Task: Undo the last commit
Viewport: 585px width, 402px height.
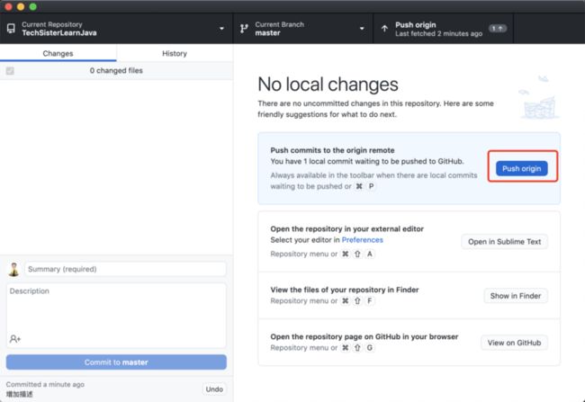Action: (214, 389)
